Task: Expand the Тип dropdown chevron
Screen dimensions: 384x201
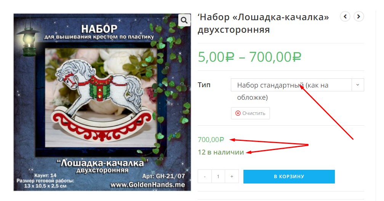Action: (358, 85)
